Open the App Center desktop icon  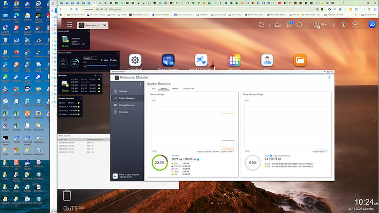click(234, 60)
